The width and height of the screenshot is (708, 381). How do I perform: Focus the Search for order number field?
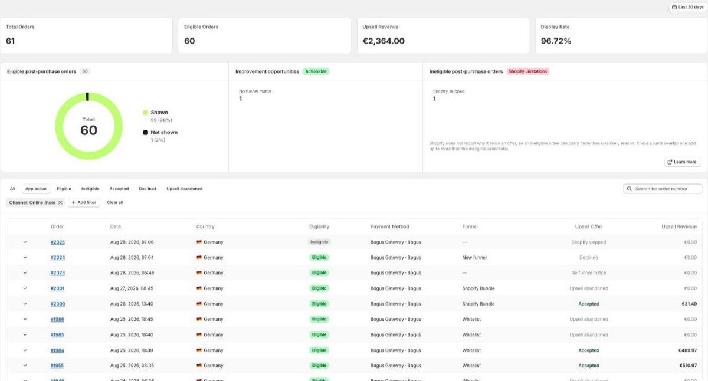pyautogui.click(x=663, y=189)
